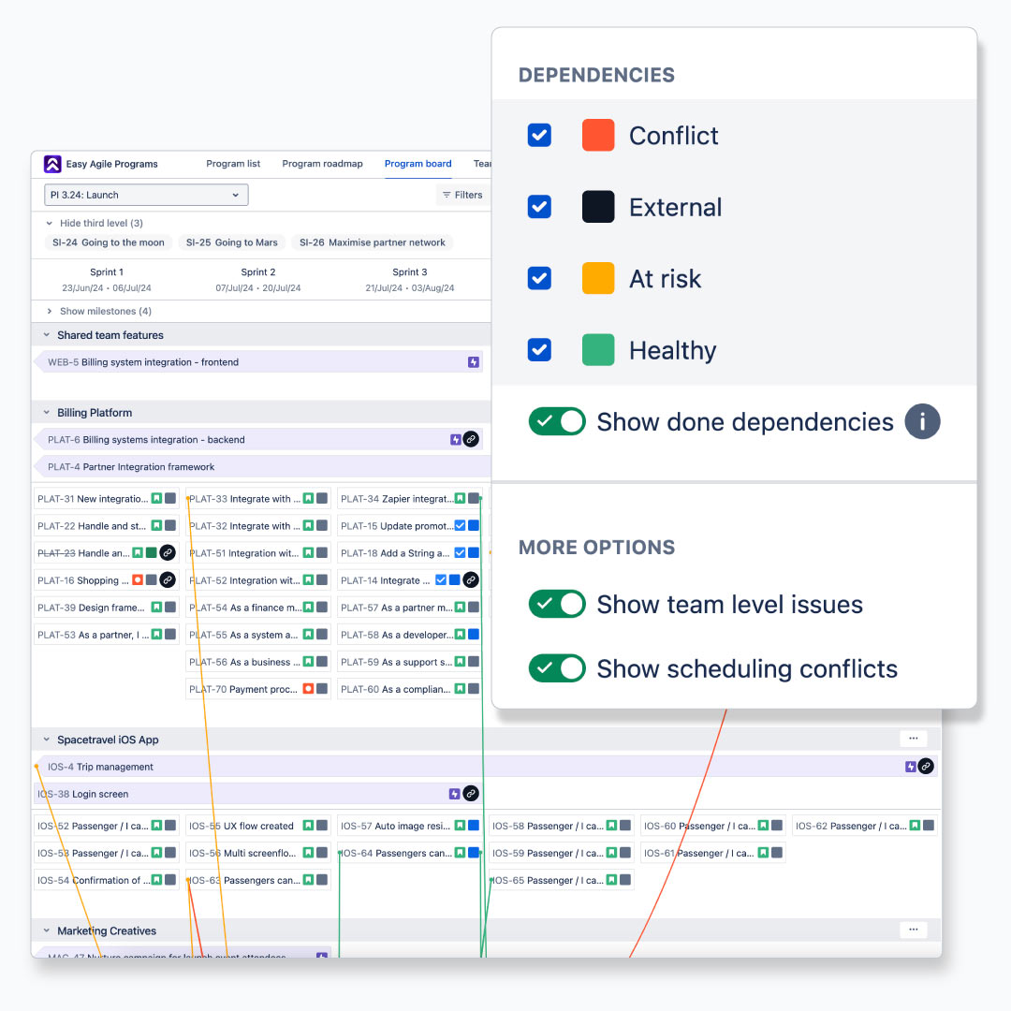Toggle Show scheduling conflicts switch
Viewport: 1011px width, 1011px height.
[x=557, y=668]
